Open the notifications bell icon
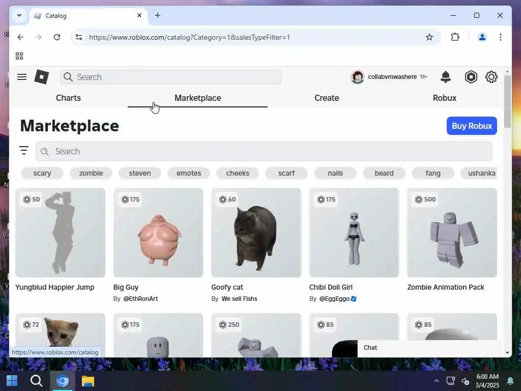Screen dimensions: 521x391 click(x=446, y=77)
